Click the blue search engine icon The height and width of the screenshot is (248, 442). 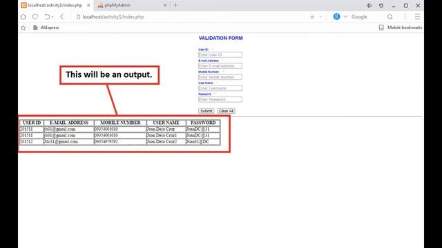[x=336, y=17]
